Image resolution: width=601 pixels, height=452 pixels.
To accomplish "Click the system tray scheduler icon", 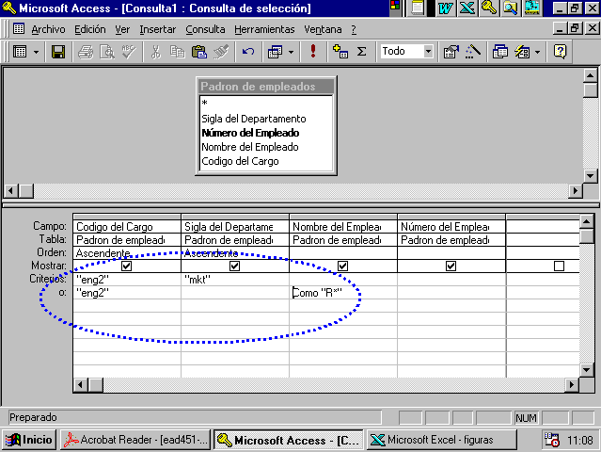I will tap(552, 440).
